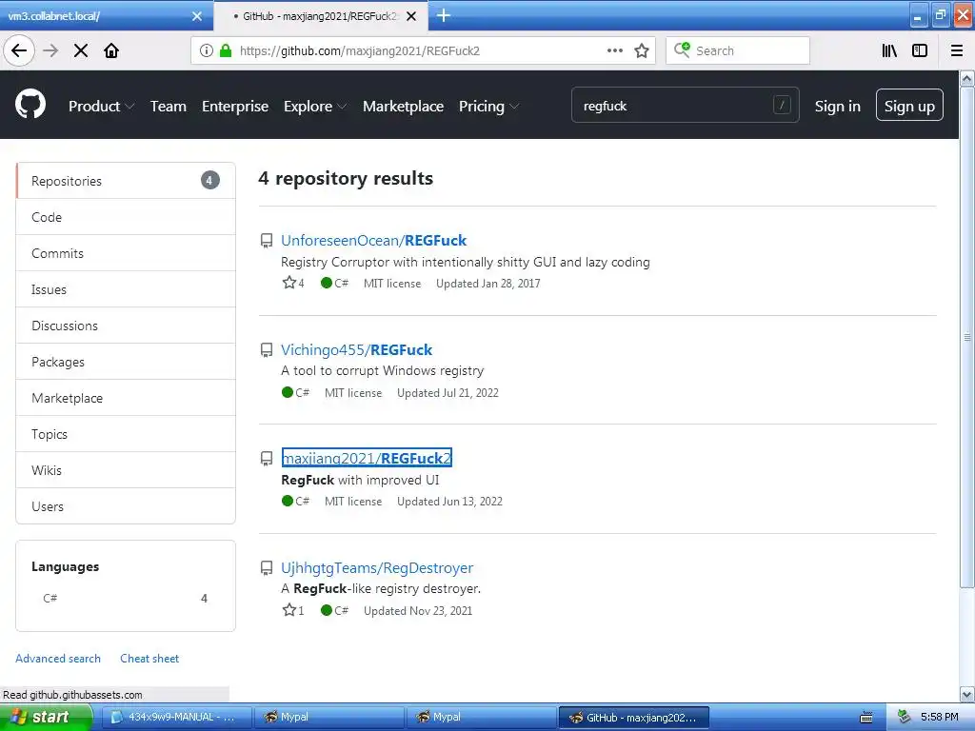
Task: Click the keyboard icon in taskbar
Action: [x=866, y=718]
